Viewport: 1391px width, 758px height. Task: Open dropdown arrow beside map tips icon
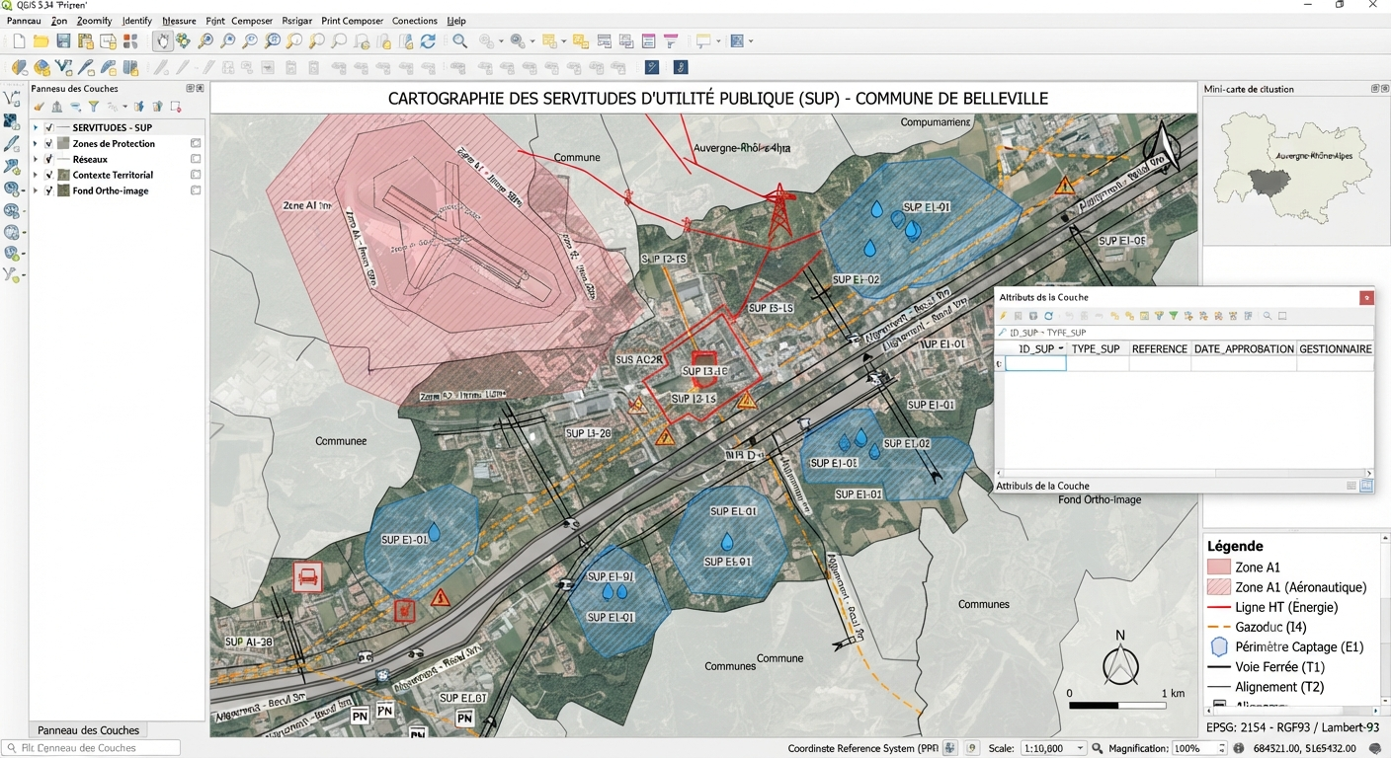click(x=716, y=41)
